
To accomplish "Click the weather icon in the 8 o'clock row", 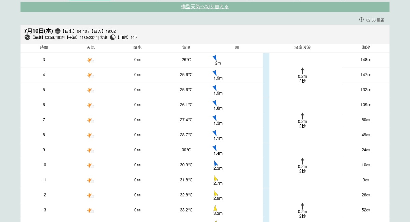I will point(91,135).
